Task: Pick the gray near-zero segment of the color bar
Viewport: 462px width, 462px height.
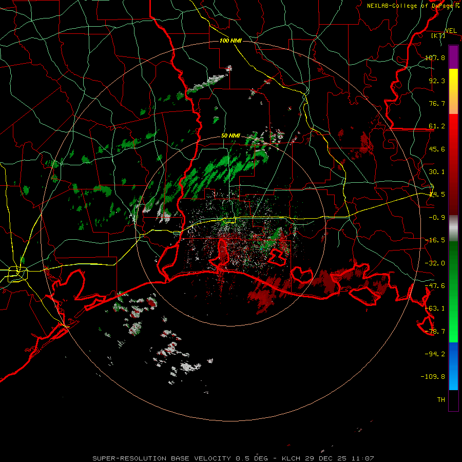Action: 453,228
